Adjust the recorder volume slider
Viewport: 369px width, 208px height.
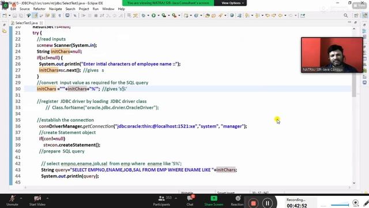pos(340,205)
